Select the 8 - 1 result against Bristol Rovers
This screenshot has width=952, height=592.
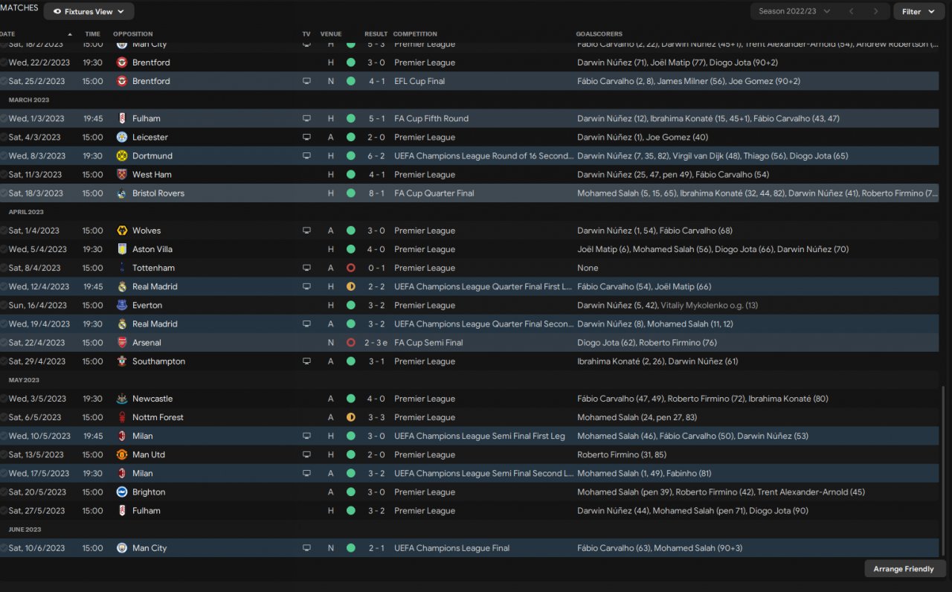click(376, 193)
